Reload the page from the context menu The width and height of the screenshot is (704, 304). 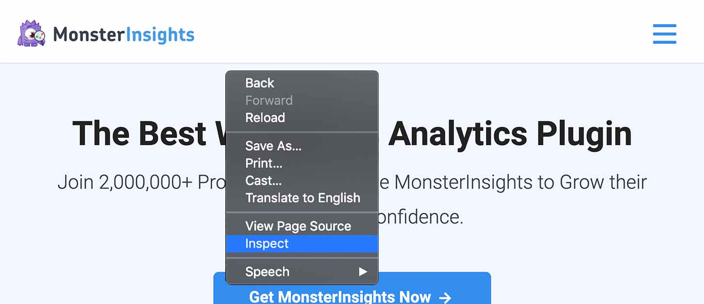click(x=265, y=118)
